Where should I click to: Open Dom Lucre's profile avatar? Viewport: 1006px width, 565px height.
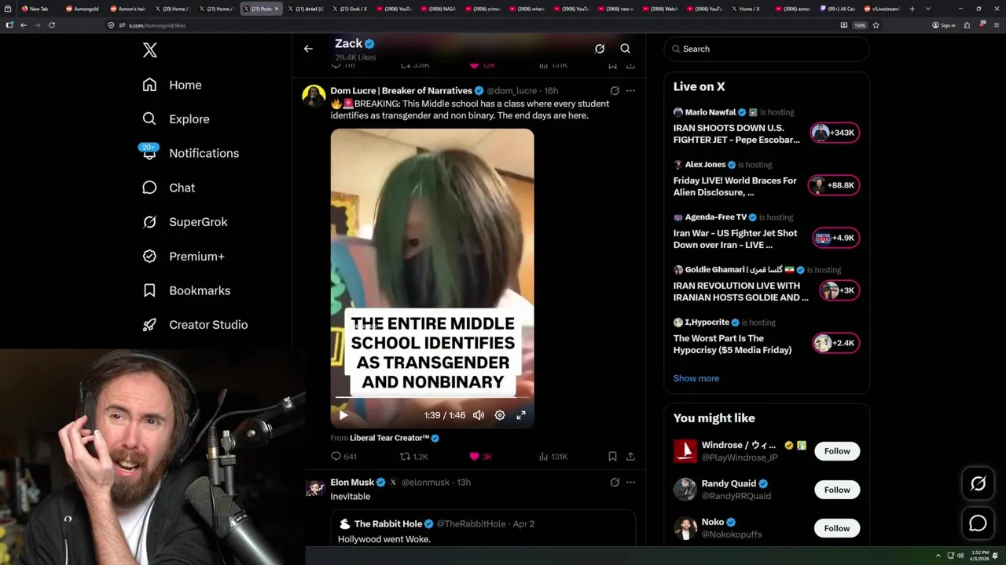[x=314, y=97]
